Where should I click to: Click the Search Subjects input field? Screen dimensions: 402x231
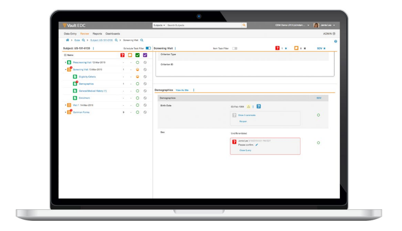point(203,25)
